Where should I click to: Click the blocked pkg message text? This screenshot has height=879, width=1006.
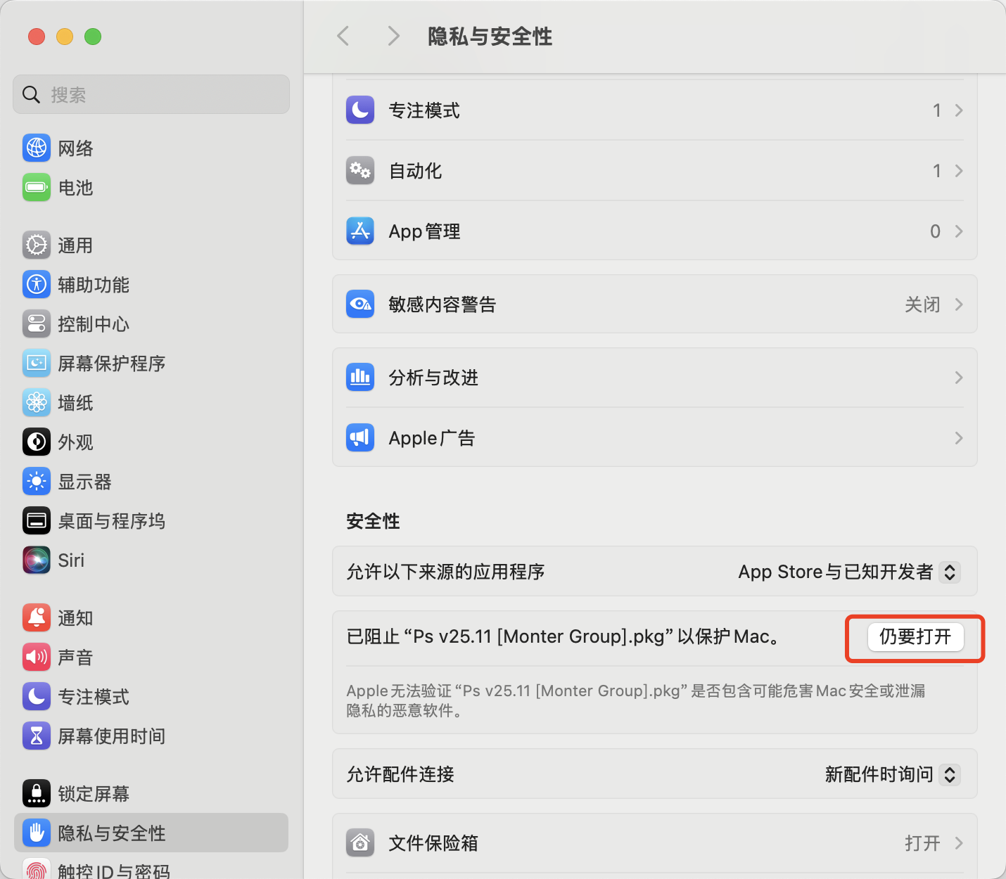(564, 636)
